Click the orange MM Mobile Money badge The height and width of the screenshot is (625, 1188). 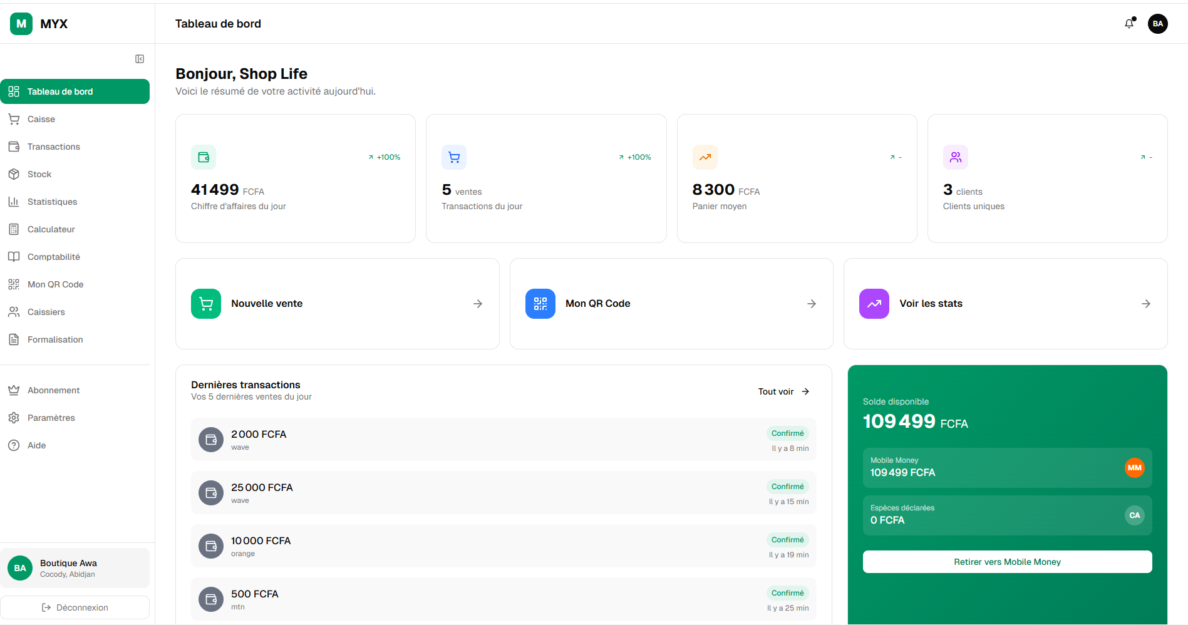[1134, 468]
